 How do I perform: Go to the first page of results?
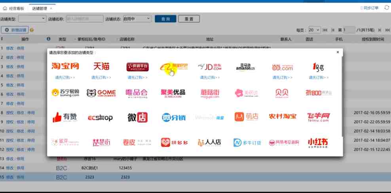pos(325,30)
